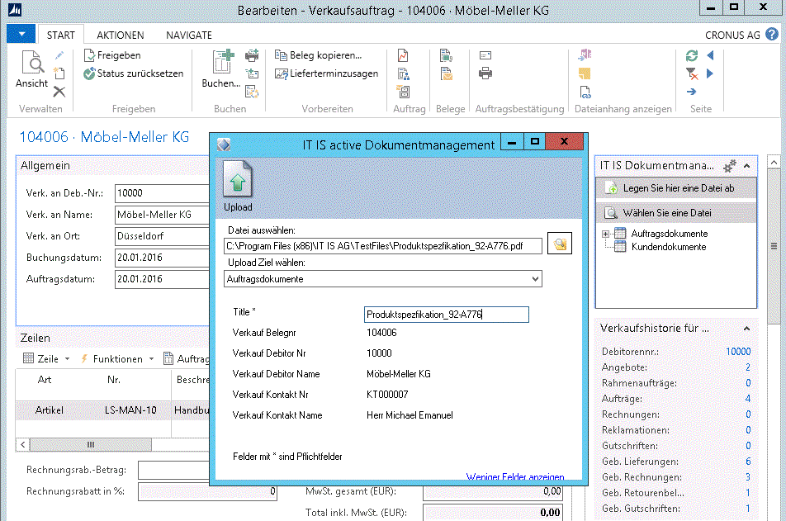
Task: Click the up arrow of right scrollbar
Action: coord(774,163)
